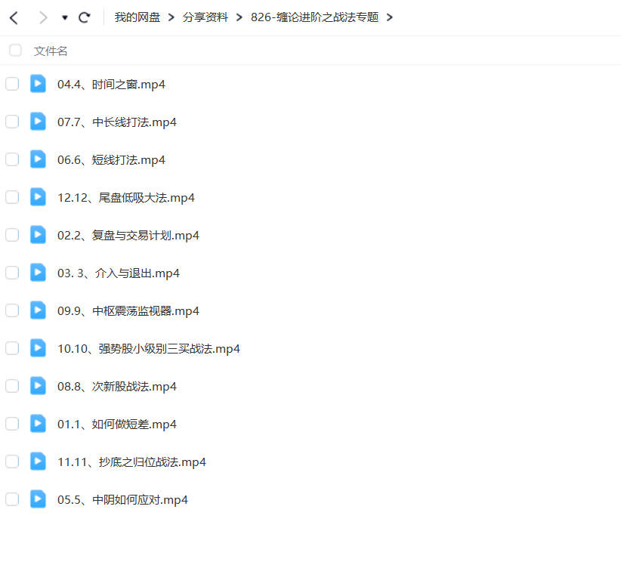Check the box for 08.8、次新股战法.mp4
Screen dimensions: 621x565
12,386
